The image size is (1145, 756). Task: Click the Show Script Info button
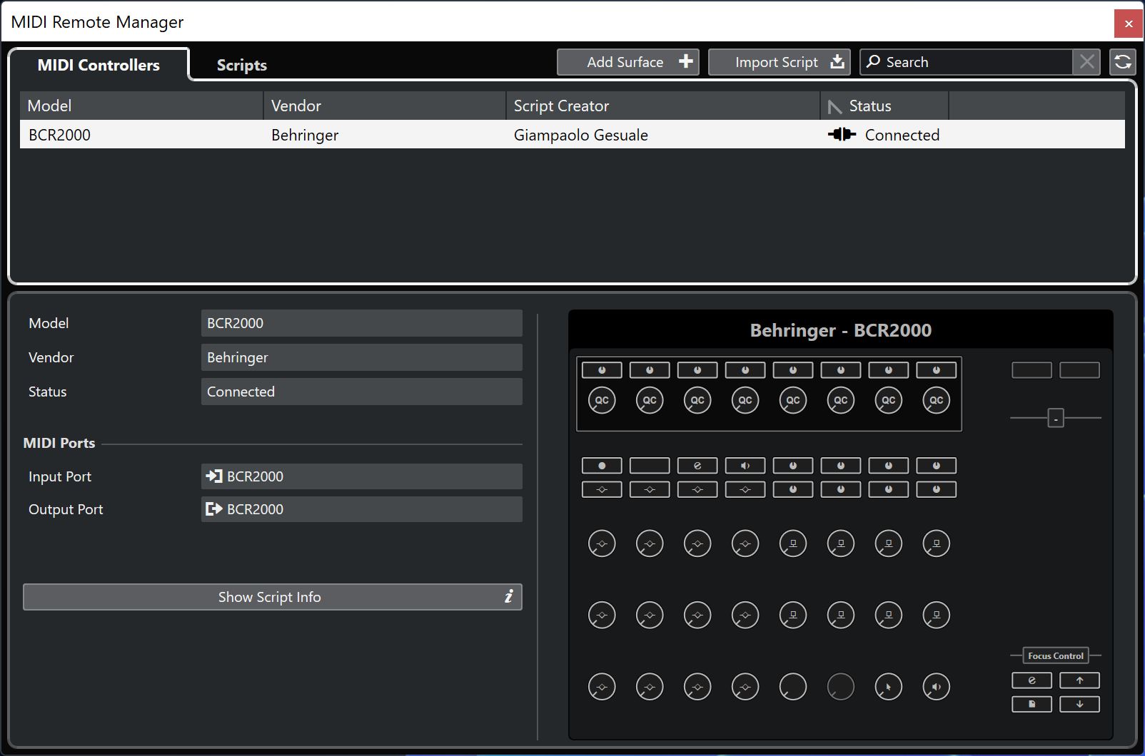click(x=272, y=597)
